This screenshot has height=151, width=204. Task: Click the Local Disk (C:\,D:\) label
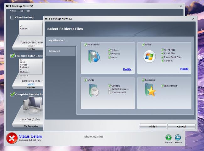coord(30,119)
